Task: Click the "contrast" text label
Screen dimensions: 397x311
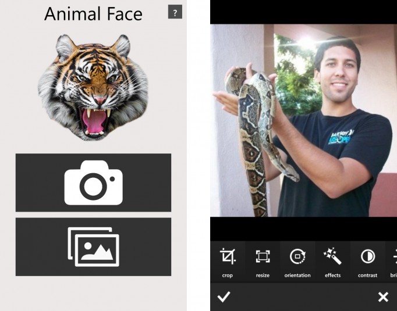Action: tap(367, 276)
